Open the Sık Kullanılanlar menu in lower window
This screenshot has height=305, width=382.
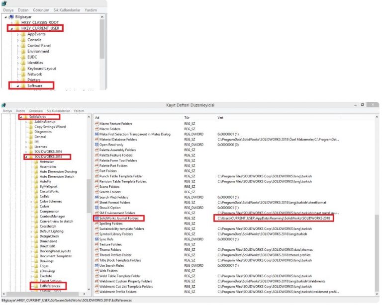click(x=58, y=111)
